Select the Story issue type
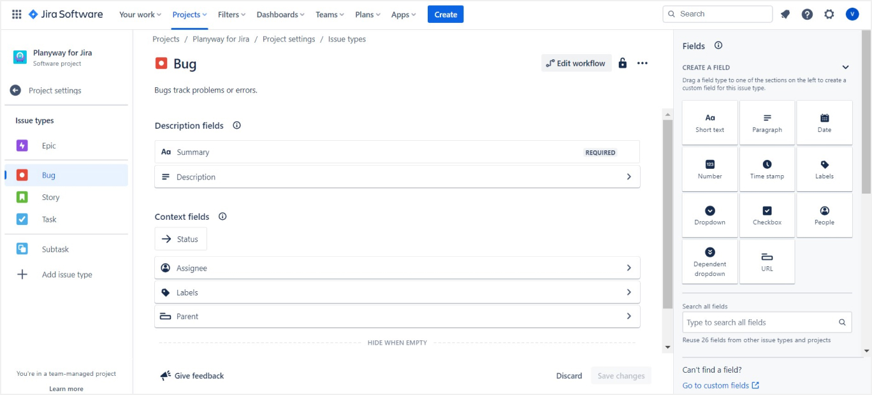Screen dimensions: 872x395 pyautogui.click(x=50, y=197)
